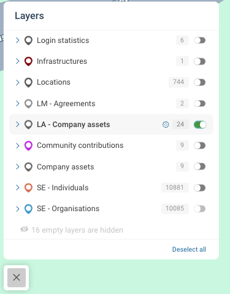Viewport: 230px width, 294px height.
Task: Click the Layers panel heading
Action: (x=29, y=16)
